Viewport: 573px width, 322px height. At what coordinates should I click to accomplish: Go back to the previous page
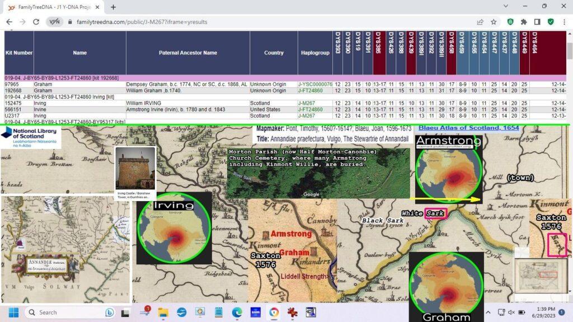click(x=9, y=22)
